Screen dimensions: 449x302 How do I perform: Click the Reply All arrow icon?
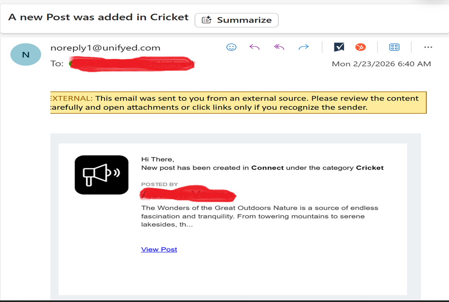(279, 47)
